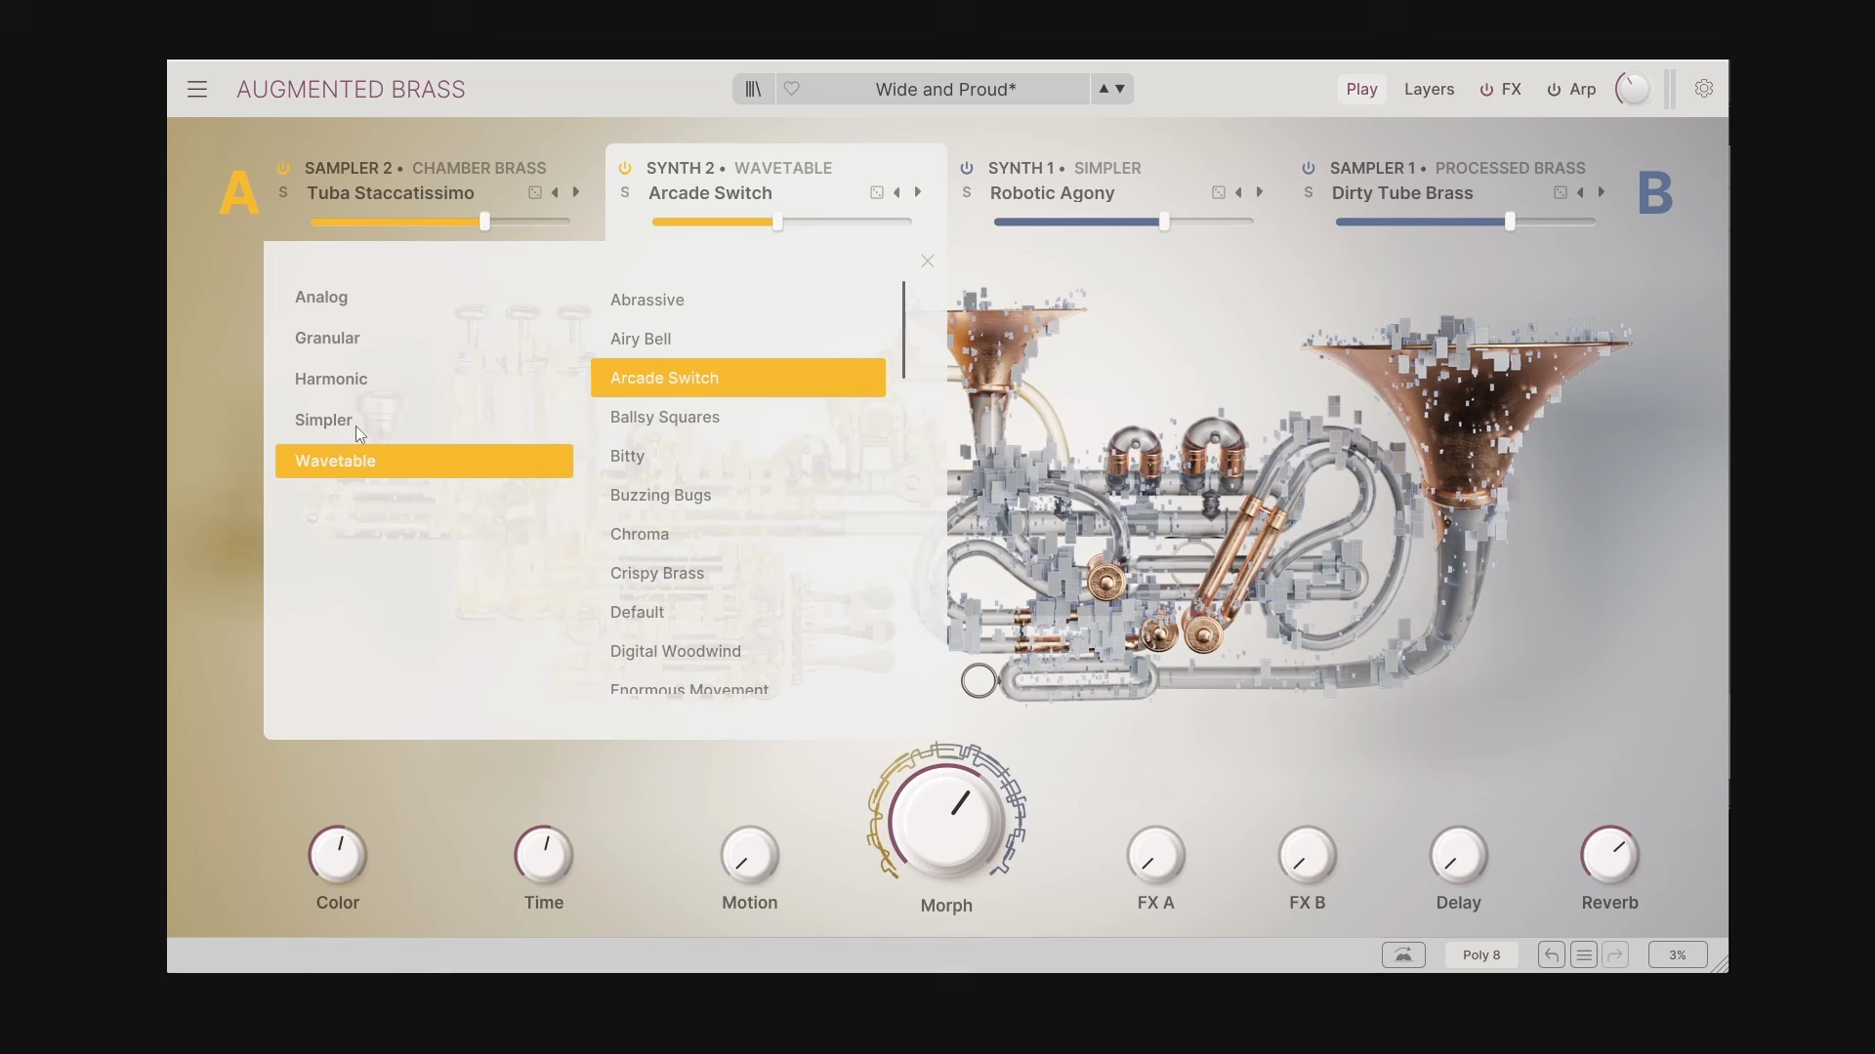Toggle the FX section power
Viewport: 1875px width, 1054px height.
pyautogui.click(x=1483, y=89)
